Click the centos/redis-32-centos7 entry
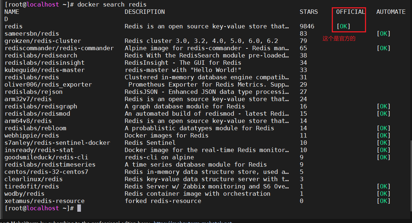The width and height of the screenshot is (412, 223). 47,172
